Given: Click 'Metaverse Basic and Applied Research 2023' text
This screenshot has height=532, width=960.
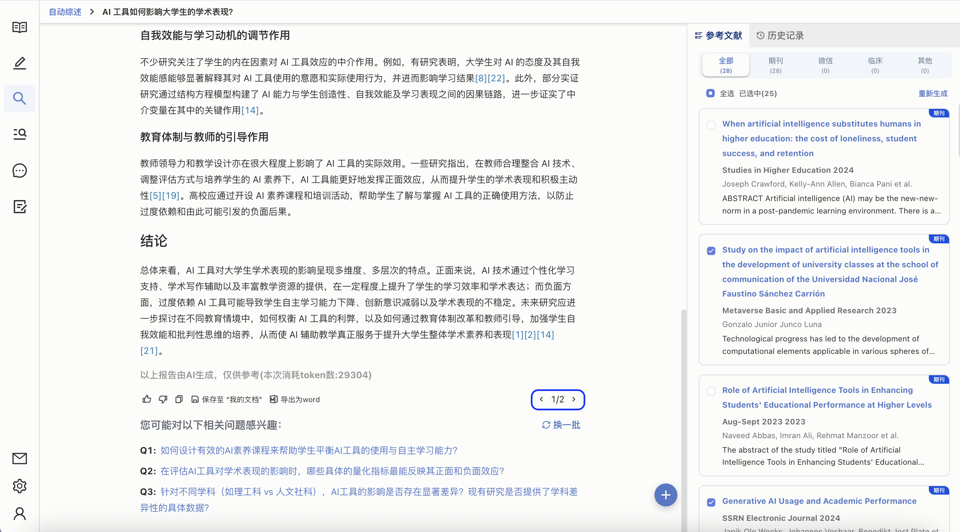Looking at the screenshot, I should click(809, 310).
